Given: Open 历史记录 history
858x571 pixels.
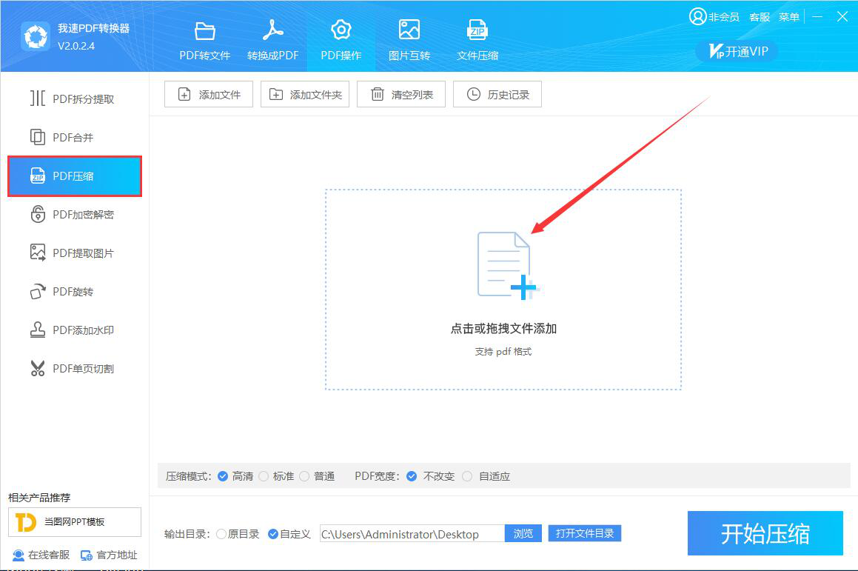Looking at the screenshot, I should point(497,94).
